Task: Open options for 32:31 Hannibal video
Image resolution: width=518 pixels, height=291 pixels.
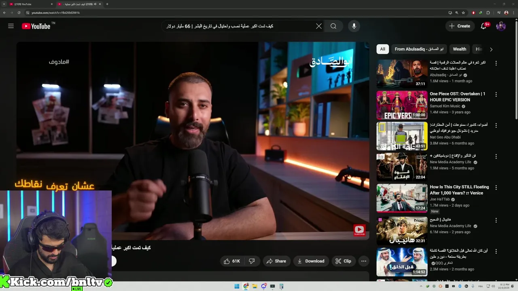Action: (496, 220)
